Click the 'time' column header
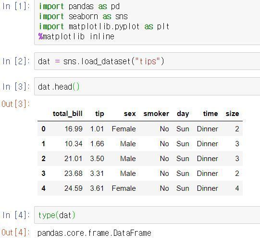The height and width of the screenshot is (244, 260). click(210, 114)
